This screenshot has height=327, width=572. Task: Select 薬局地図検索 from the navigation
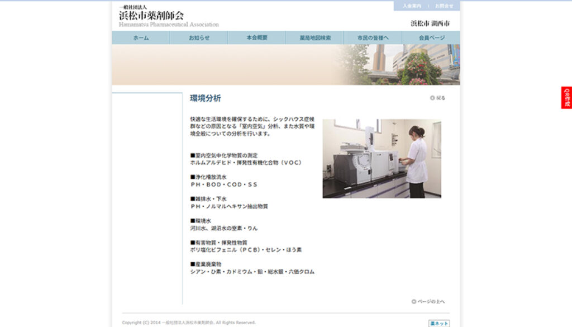click(x=314, y=37)
